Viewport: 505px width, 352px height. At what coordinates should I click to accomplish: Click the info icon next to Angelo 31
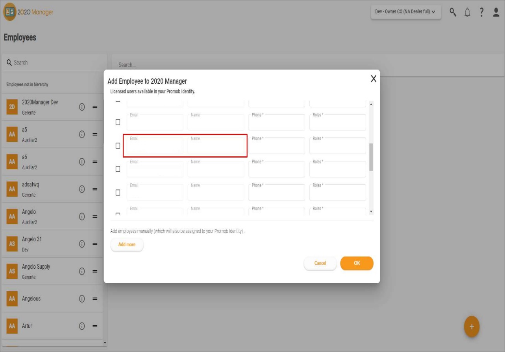tap(82, 244)
